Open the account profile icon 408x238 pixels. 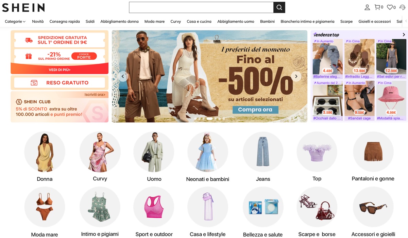tap(367, 7)
